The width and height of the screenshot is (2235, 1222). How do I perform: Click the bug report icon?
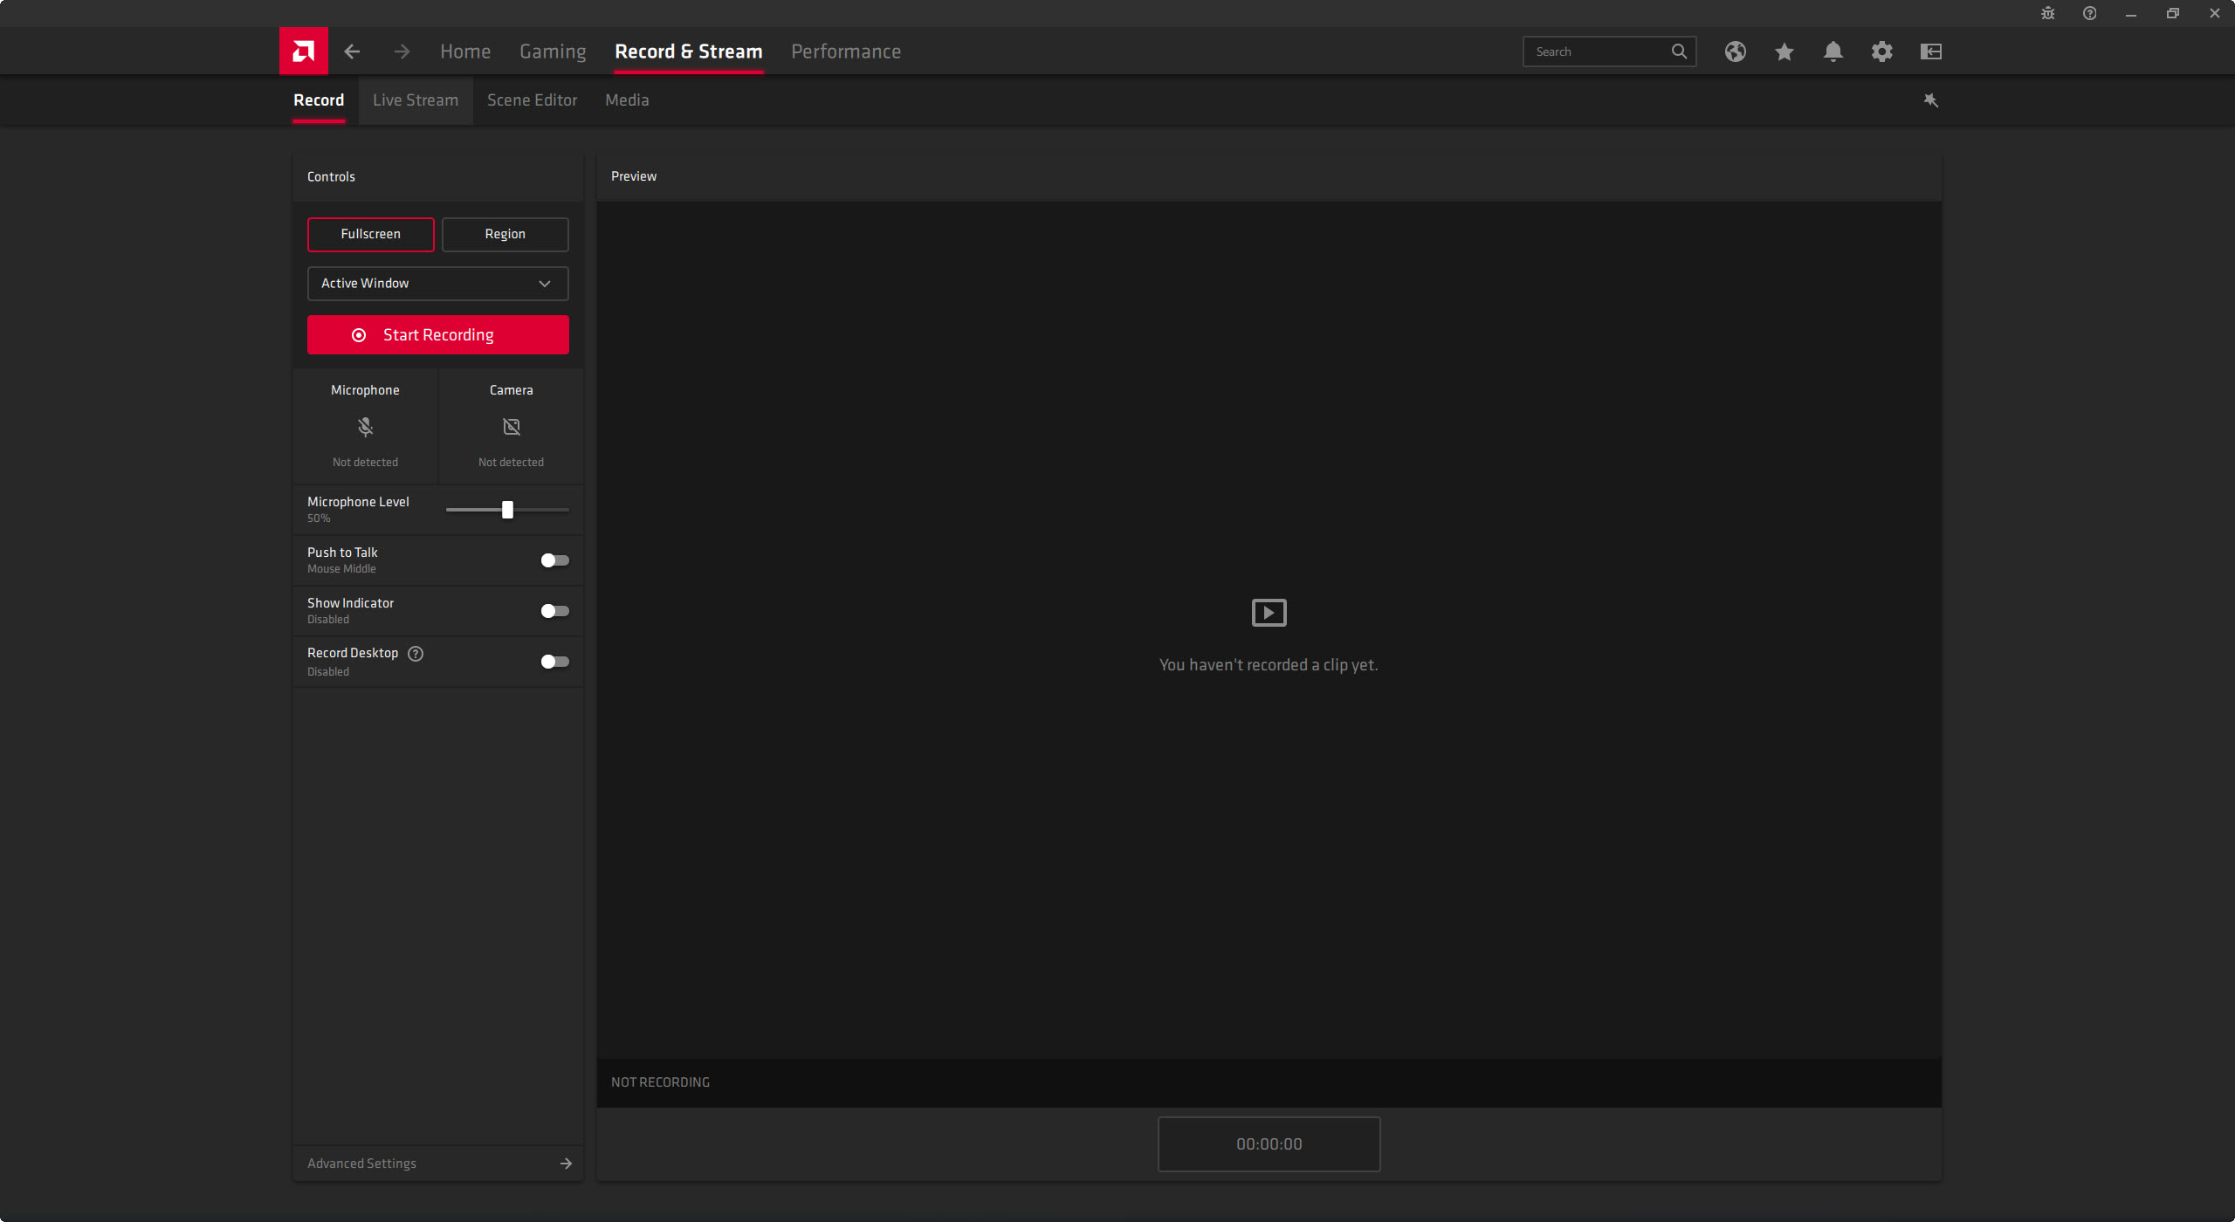click(x=2048, y=13)
